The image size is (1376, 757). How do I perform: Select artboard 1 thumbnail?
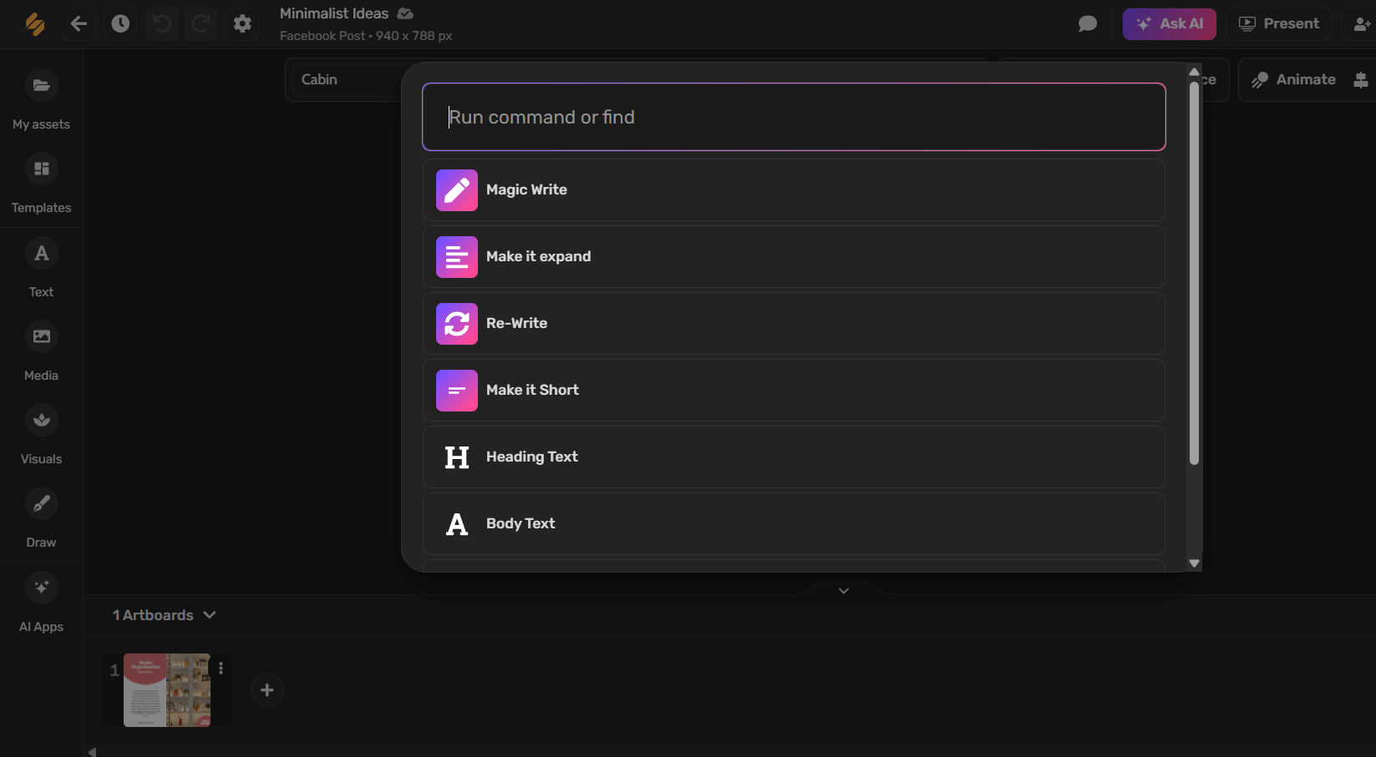(x=167, y=689)
